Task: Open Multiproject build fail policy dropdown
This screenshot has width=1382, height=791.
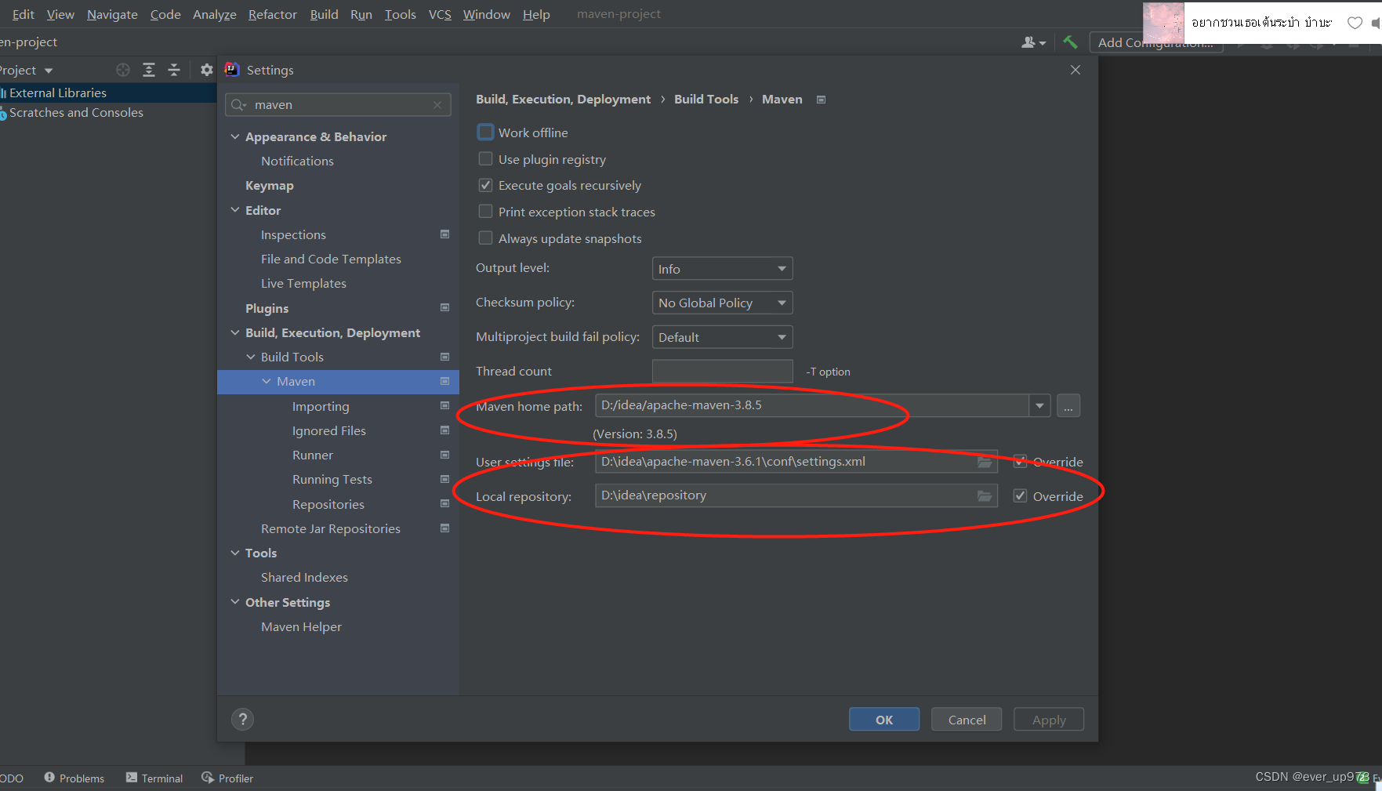Action: 722,337
